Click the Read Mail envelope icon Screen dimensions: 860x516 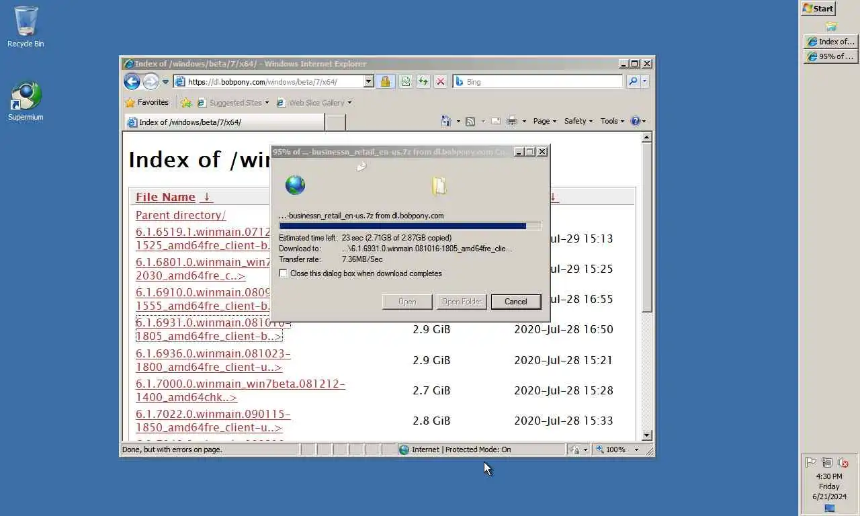496,121
